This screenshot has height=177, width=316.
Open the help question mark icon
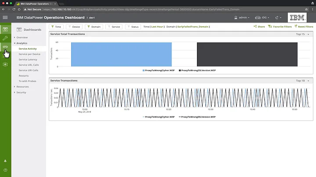coord(5,170)
